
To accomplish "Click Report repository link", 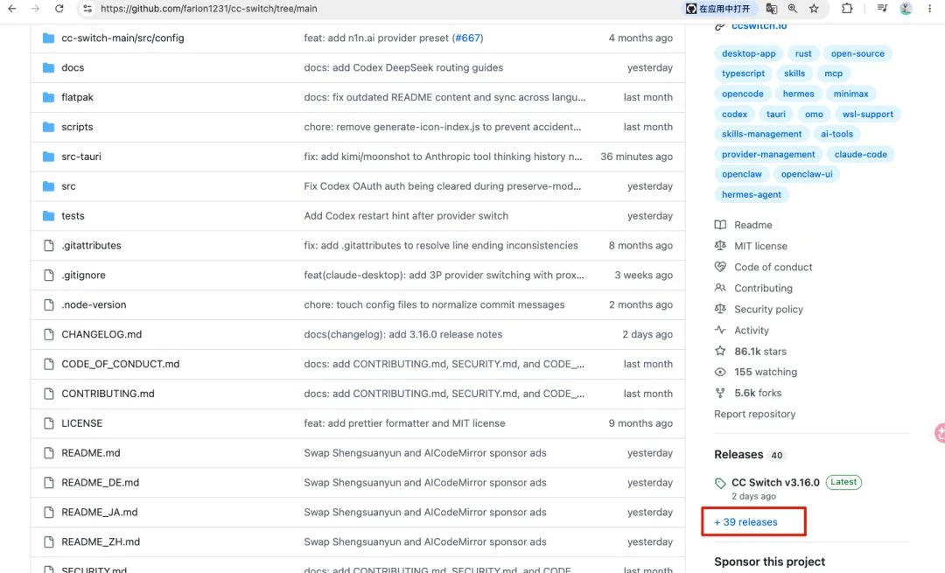I will (754, 414).
